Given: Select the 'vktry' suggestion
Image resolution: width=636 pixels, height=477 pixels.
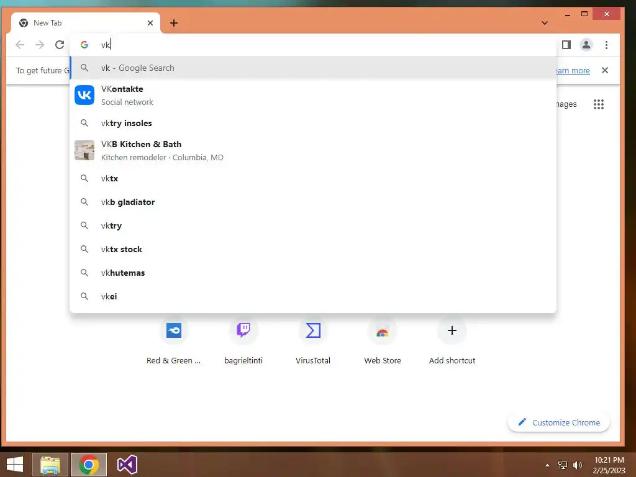Looking at the screenshot, I should click(x=313, y=225).
